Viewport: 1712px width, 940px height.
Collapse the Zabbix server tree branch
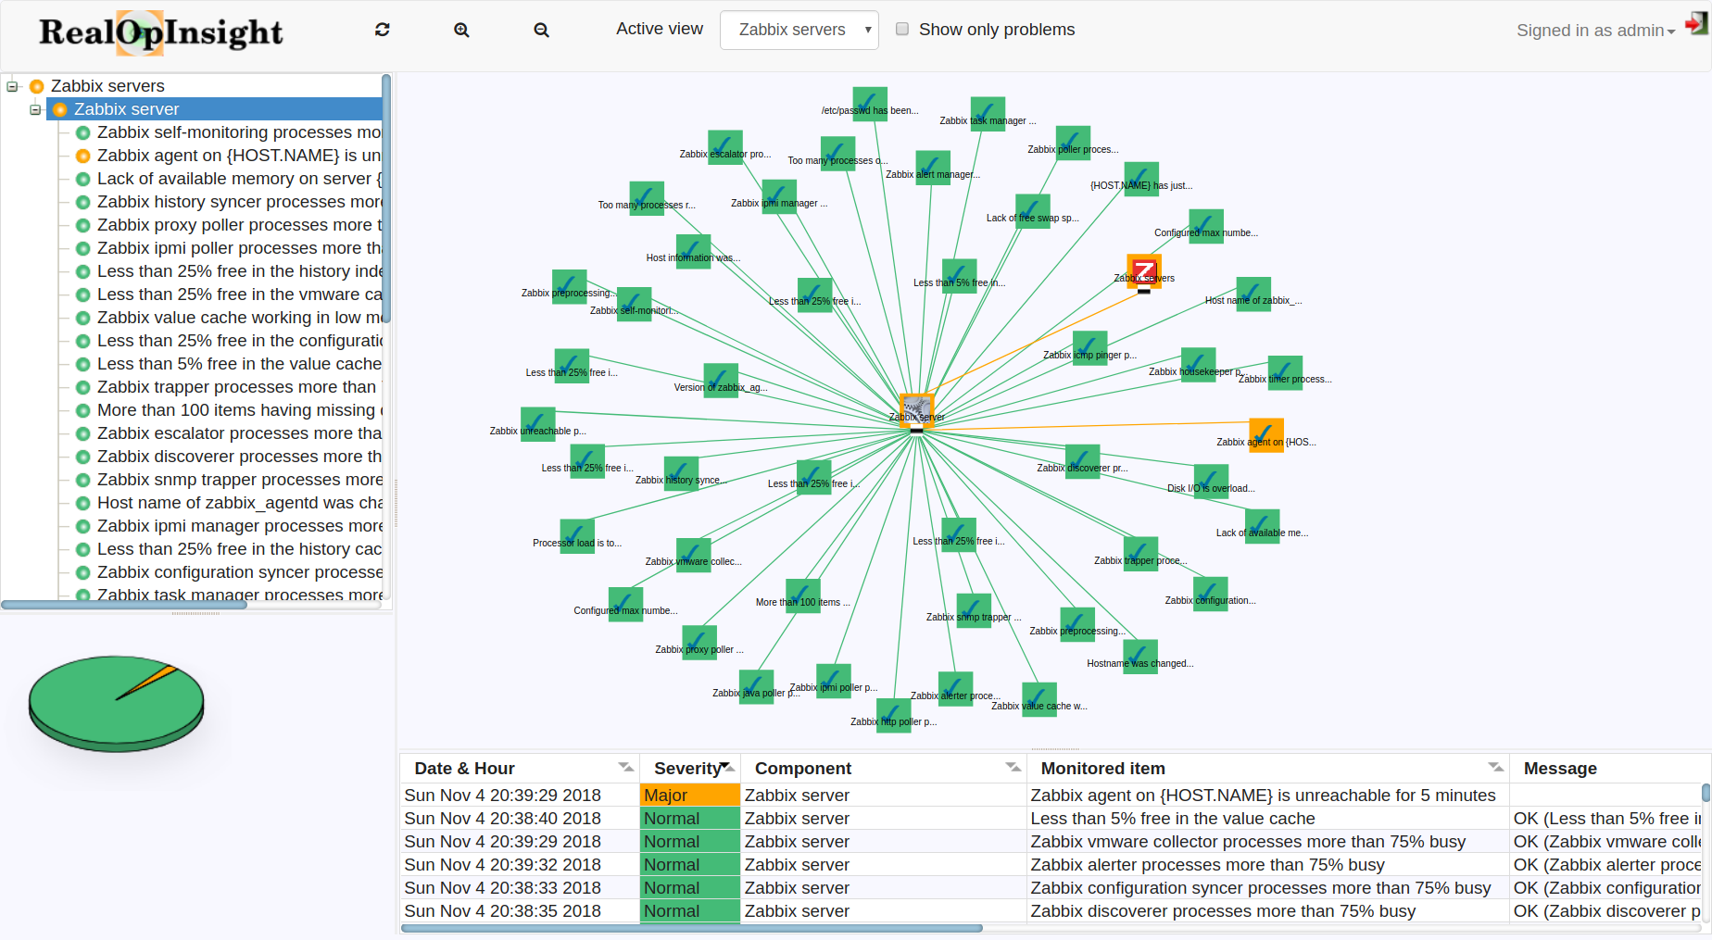point(35,109)
